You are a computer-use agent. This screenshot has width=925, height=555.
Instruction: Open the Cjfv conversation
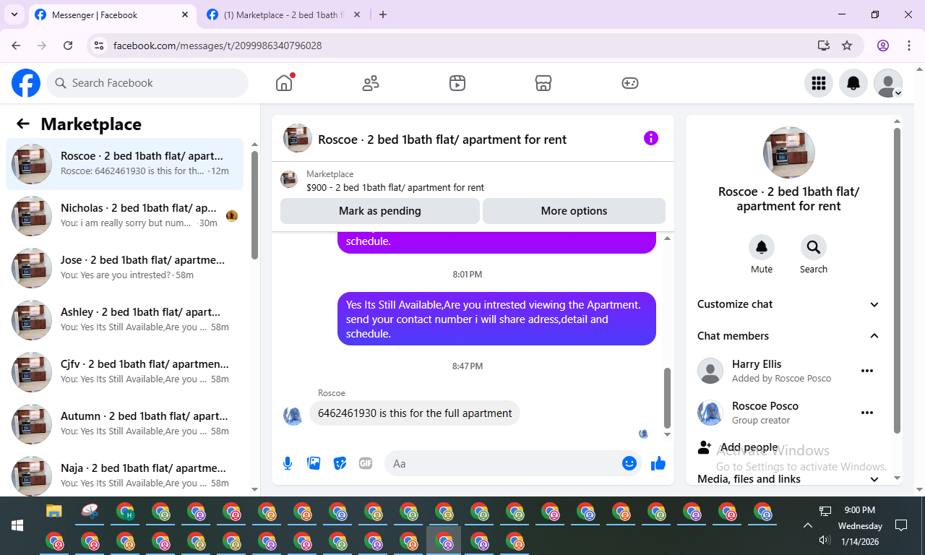125,372
